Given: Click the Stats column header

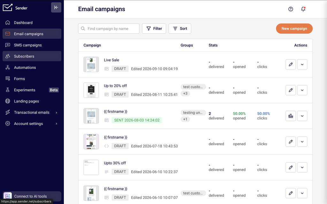Looking at the screenshot, I should 213,45.
